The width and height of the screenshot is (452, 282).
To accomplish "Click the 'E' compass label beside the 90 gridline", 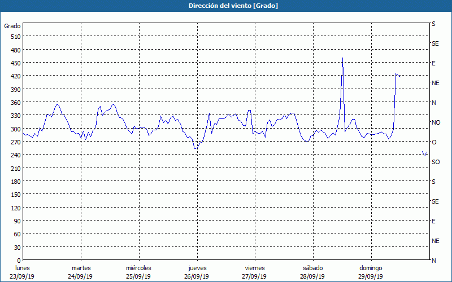I will 433,221.
